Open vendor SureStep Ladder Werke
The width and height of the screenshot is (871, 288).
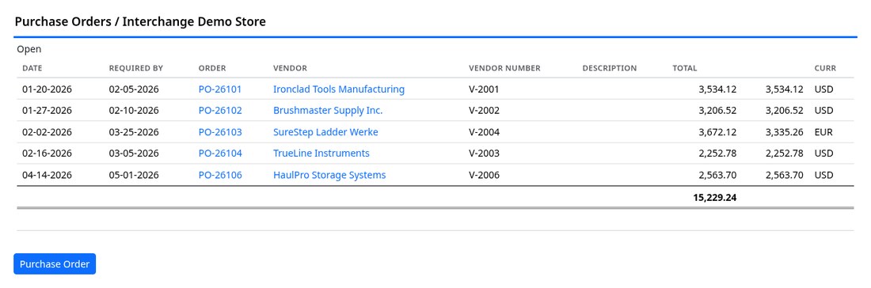point(325,132)
